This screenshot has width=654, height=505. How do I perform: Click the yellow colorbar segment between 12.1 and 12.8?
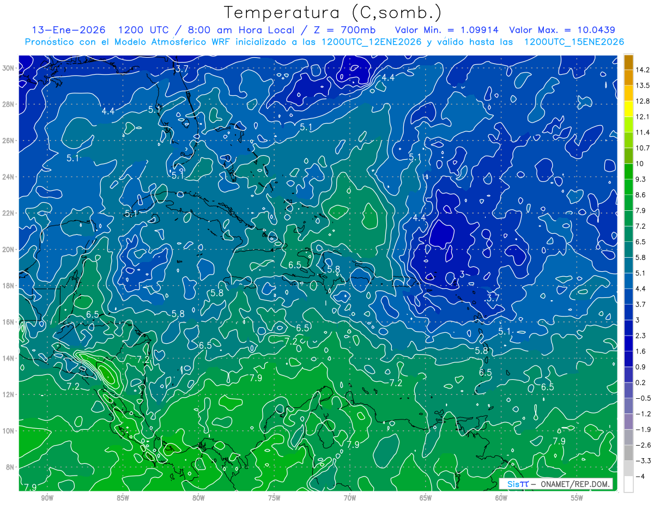point(628,109)
